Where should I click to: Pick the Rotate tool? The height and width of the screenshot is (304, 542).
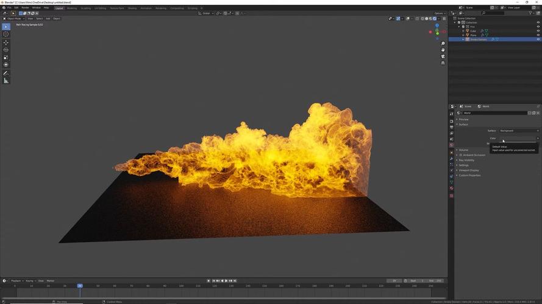coord(6,50)
